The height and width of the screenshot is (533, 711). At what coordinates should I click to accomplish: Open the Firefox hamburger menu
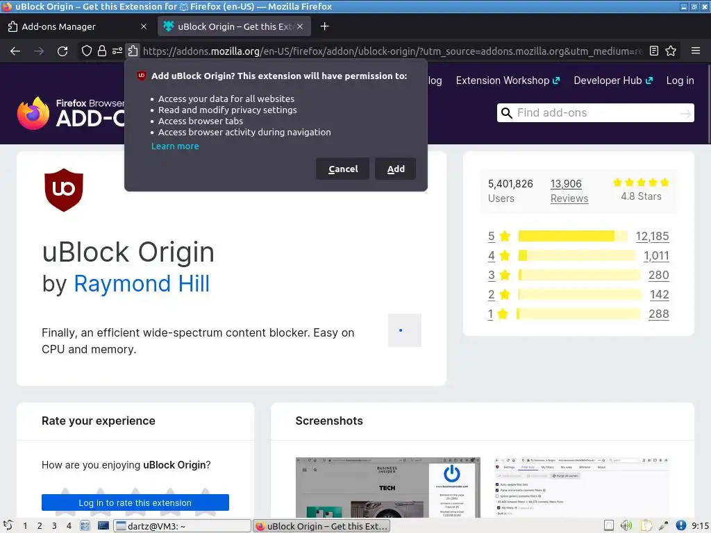pos(696,51)
